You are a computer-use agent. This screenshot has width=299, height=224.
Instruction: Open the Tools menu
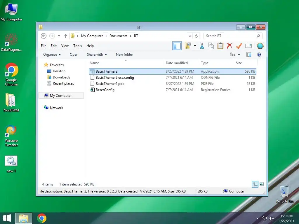click(77, 46)
